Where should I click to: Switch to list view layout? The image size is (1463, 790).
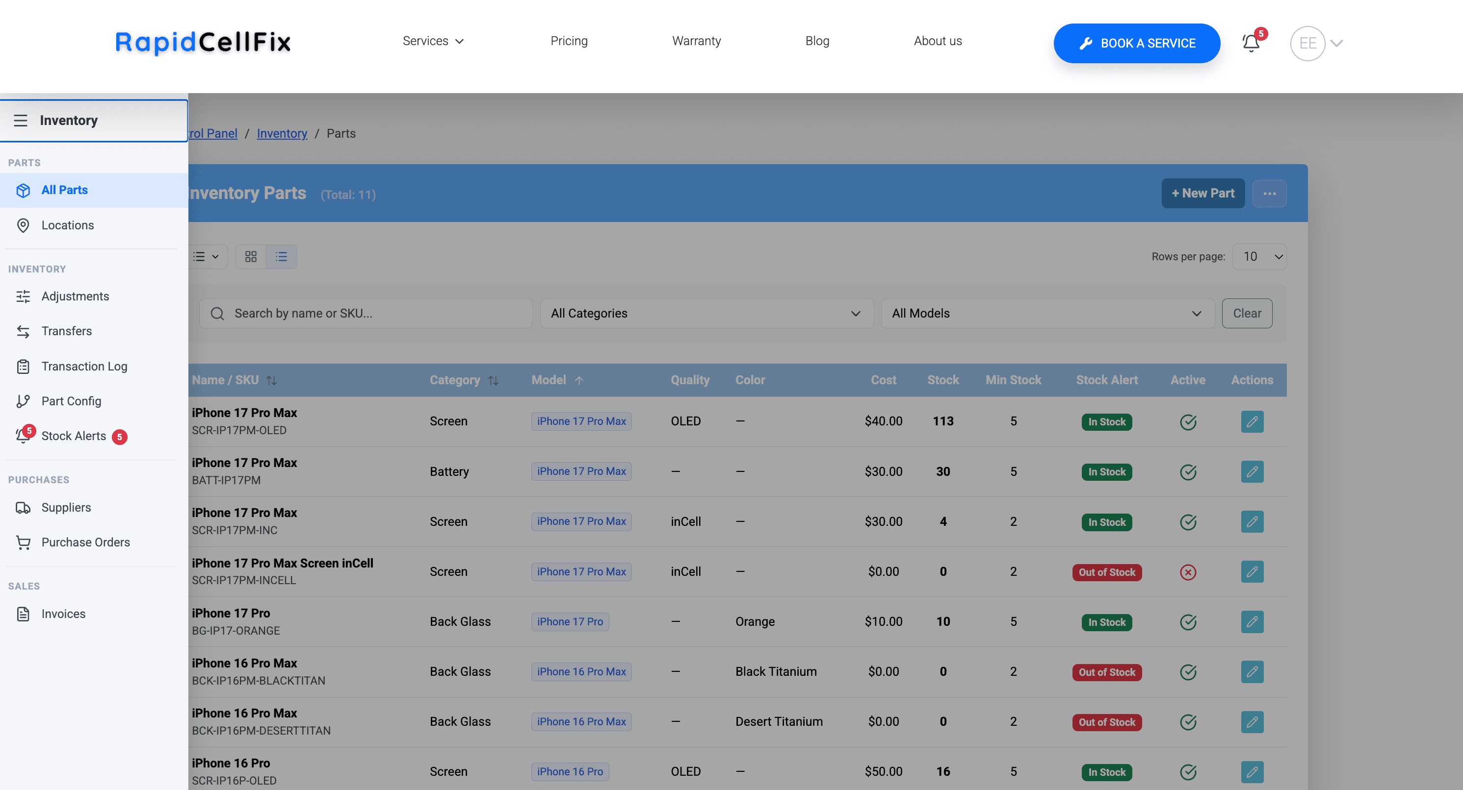(x=282, y=257)
